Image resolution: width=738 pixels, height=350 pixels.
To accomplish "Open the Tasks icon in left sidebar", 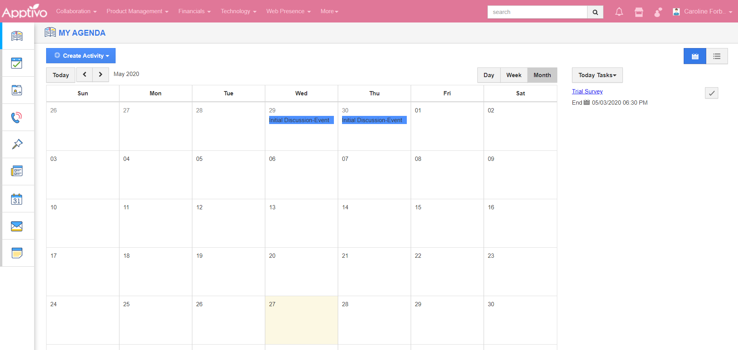I will coord(17,63).
